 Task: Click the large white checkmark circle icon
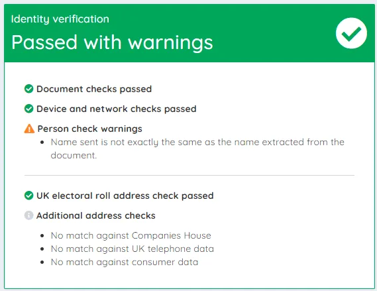click(x=351, y=33)
